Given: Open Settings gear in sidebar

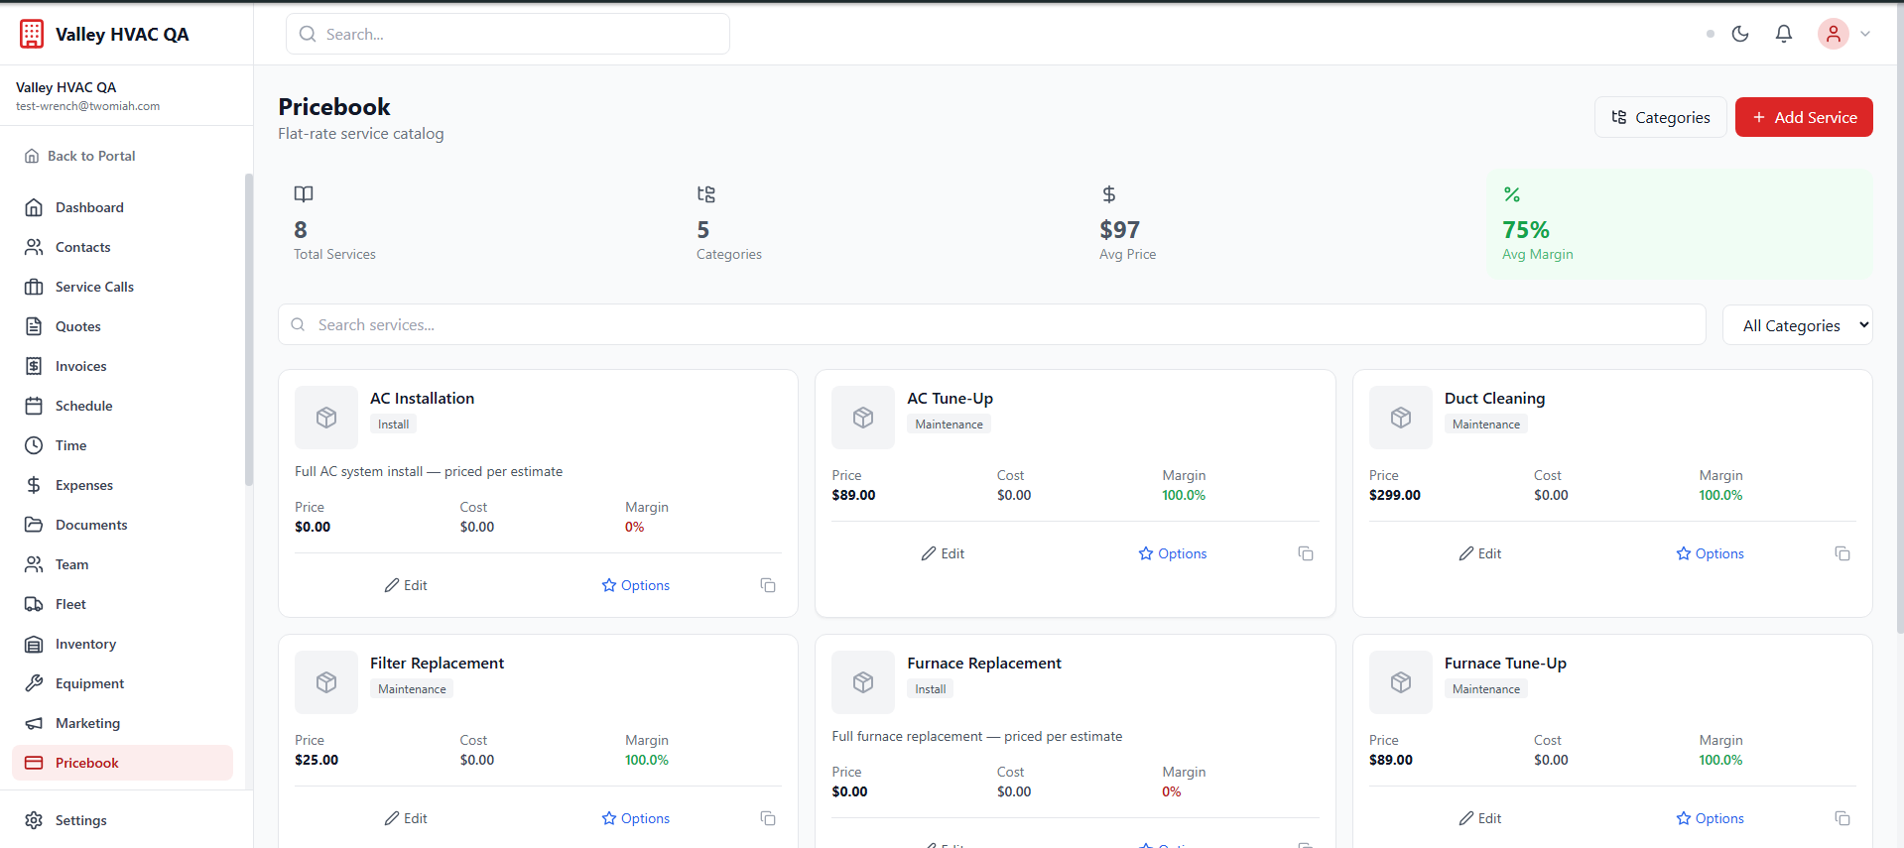Looking at the screenshot, I should pyautogui.click(x=79, y=820).
